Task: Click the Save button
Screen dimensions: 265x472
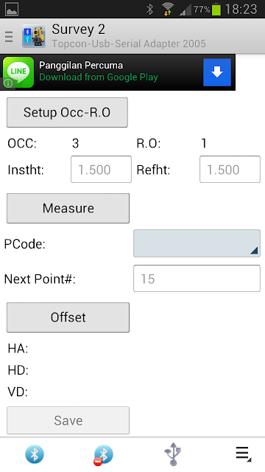Action: 68,420
